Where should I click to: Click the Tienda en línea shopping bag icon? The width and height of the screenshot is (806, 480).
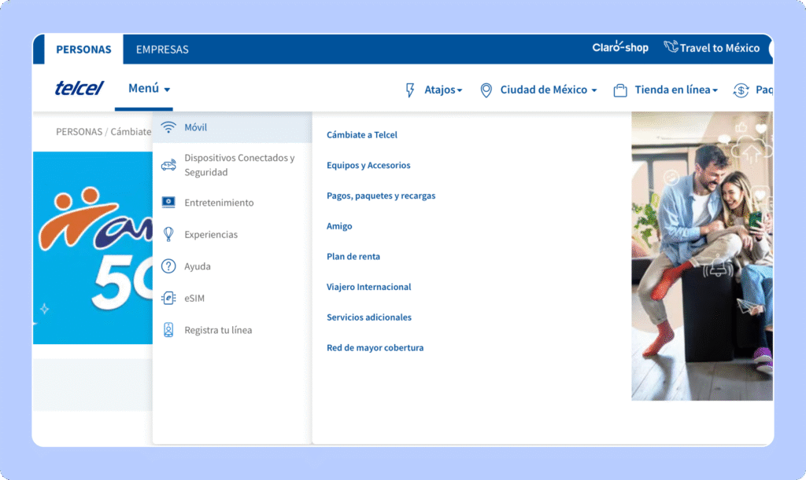click(620, 90)
